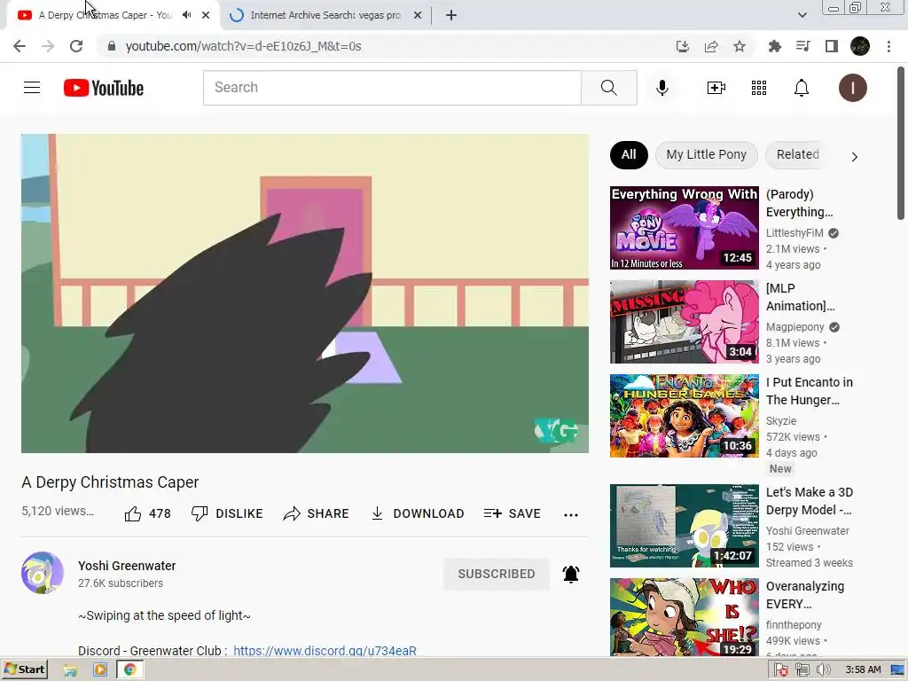Open the YouTube hamburger guide menu

point(32,88)
